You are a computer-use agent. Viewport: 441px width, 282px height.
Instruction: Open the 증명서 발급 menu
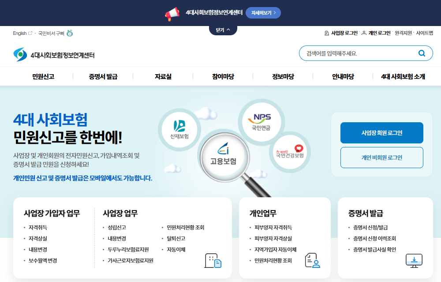click(x=103, y=76)
